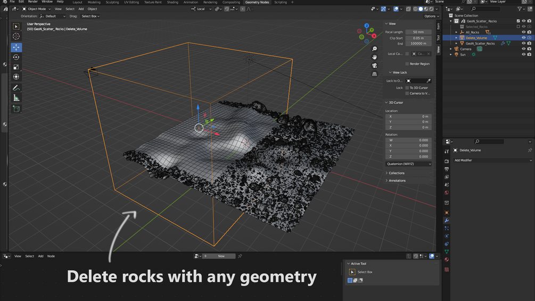Hide Delete_Volume in viewport via eye icon
Screen dimensions: 535x301
pos(523,37)
